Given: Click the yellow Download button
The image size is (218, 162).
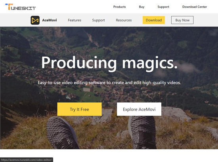Looking at the screenshot, I should pyautogui.click(x=154, y=20).
